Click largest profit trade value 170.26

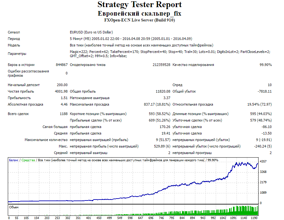point(165,127)
